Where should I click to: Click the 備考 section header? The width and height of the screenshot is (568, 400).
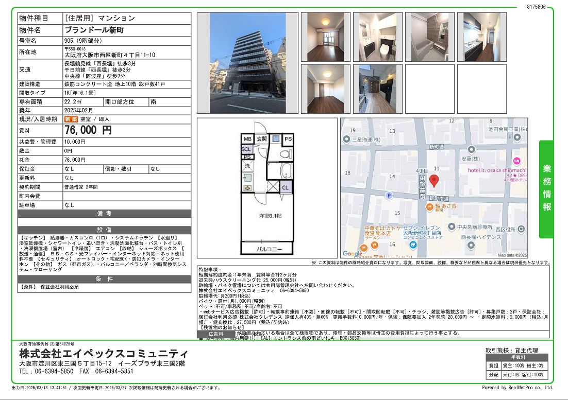tap(104, 214)
